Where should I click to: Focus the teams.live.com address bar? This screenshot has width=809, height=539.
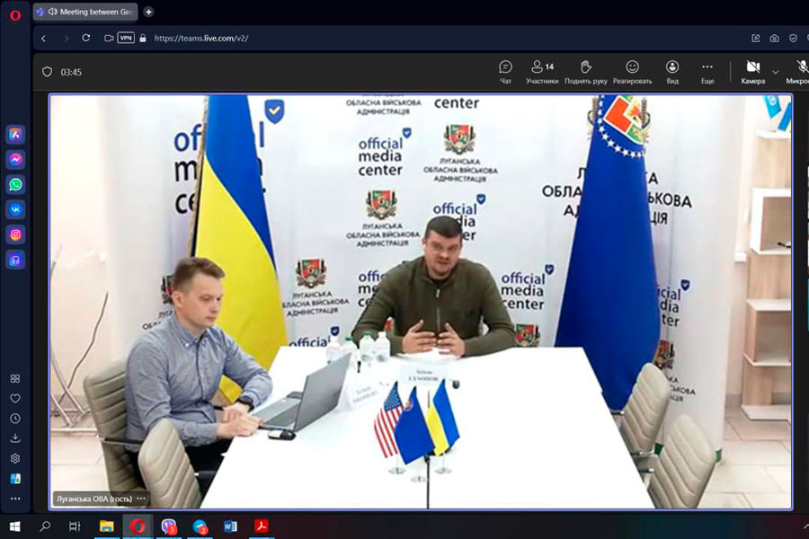tap(201, 38)
